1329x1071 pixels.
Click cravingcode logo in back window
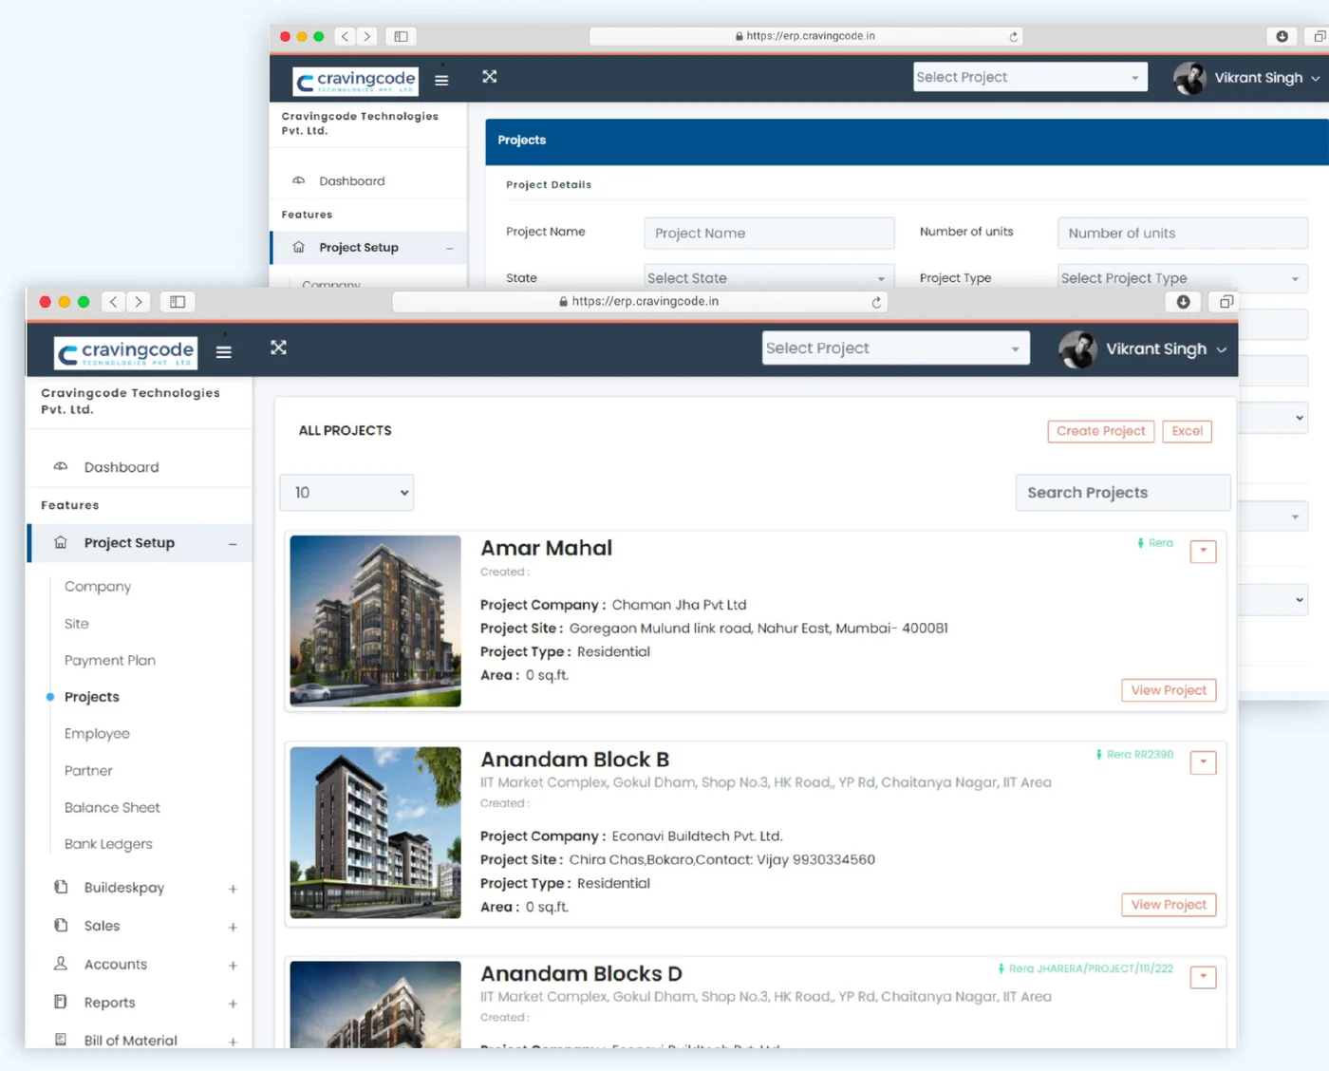point(355,82)
